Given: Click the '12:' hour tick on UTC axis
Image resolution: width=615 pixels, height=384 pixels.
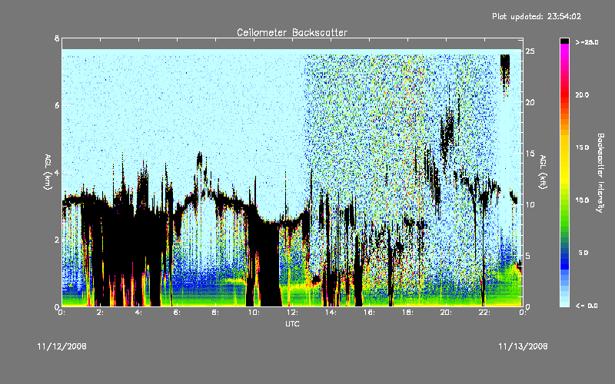Looking at the screenshot, I should 292,313.
